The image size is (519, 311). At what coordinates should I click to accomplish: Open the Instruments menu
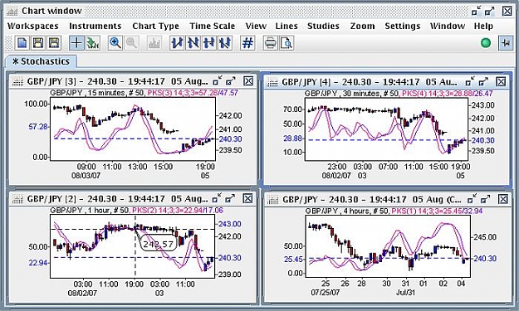95,26
